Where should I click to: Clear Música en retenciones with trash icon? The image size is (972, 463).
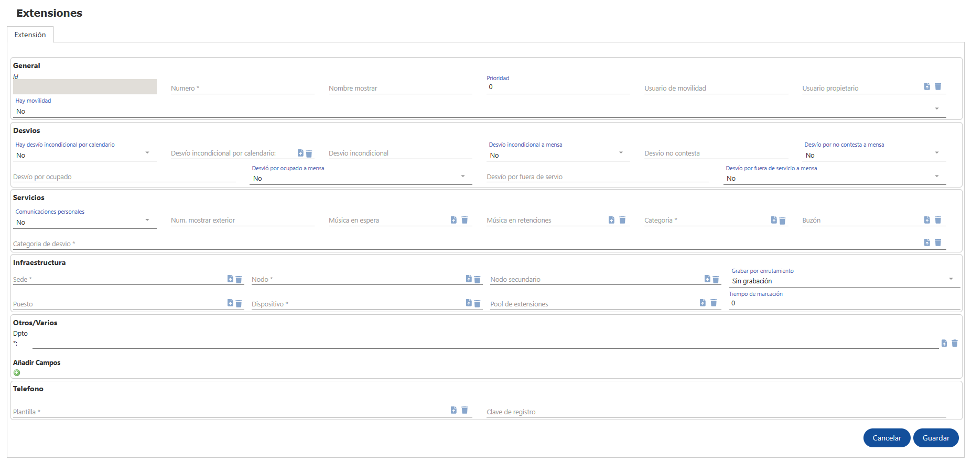pos(622,220)
